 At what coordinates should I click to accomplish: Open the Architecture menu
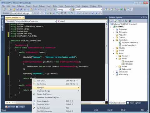click(69, 6)
